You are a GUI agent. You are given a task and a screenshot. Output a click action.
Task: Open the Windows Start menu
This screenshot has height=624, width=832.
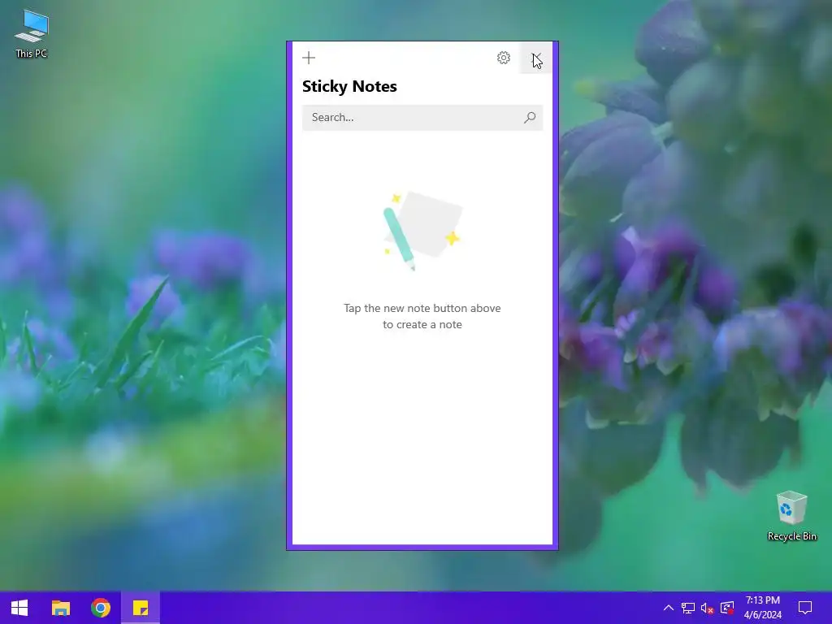[19, 608]
